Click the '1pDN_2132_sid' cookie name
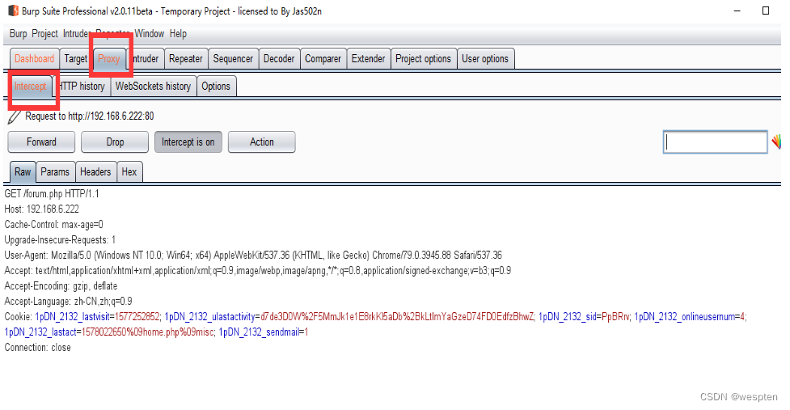The width and height of the screenshot is (790, 410). [x=568, y=317]
